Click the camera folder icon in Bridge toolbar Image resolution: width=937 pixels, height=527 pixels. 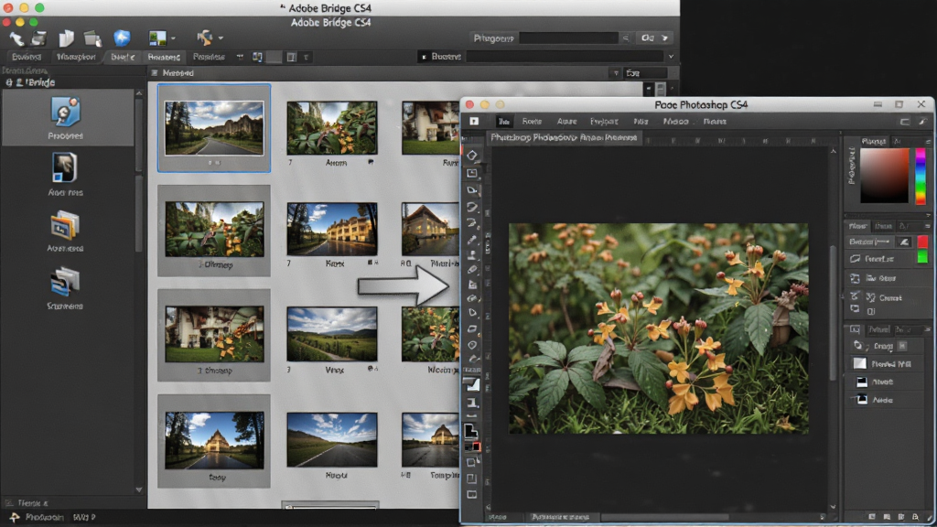click(92, 38)
